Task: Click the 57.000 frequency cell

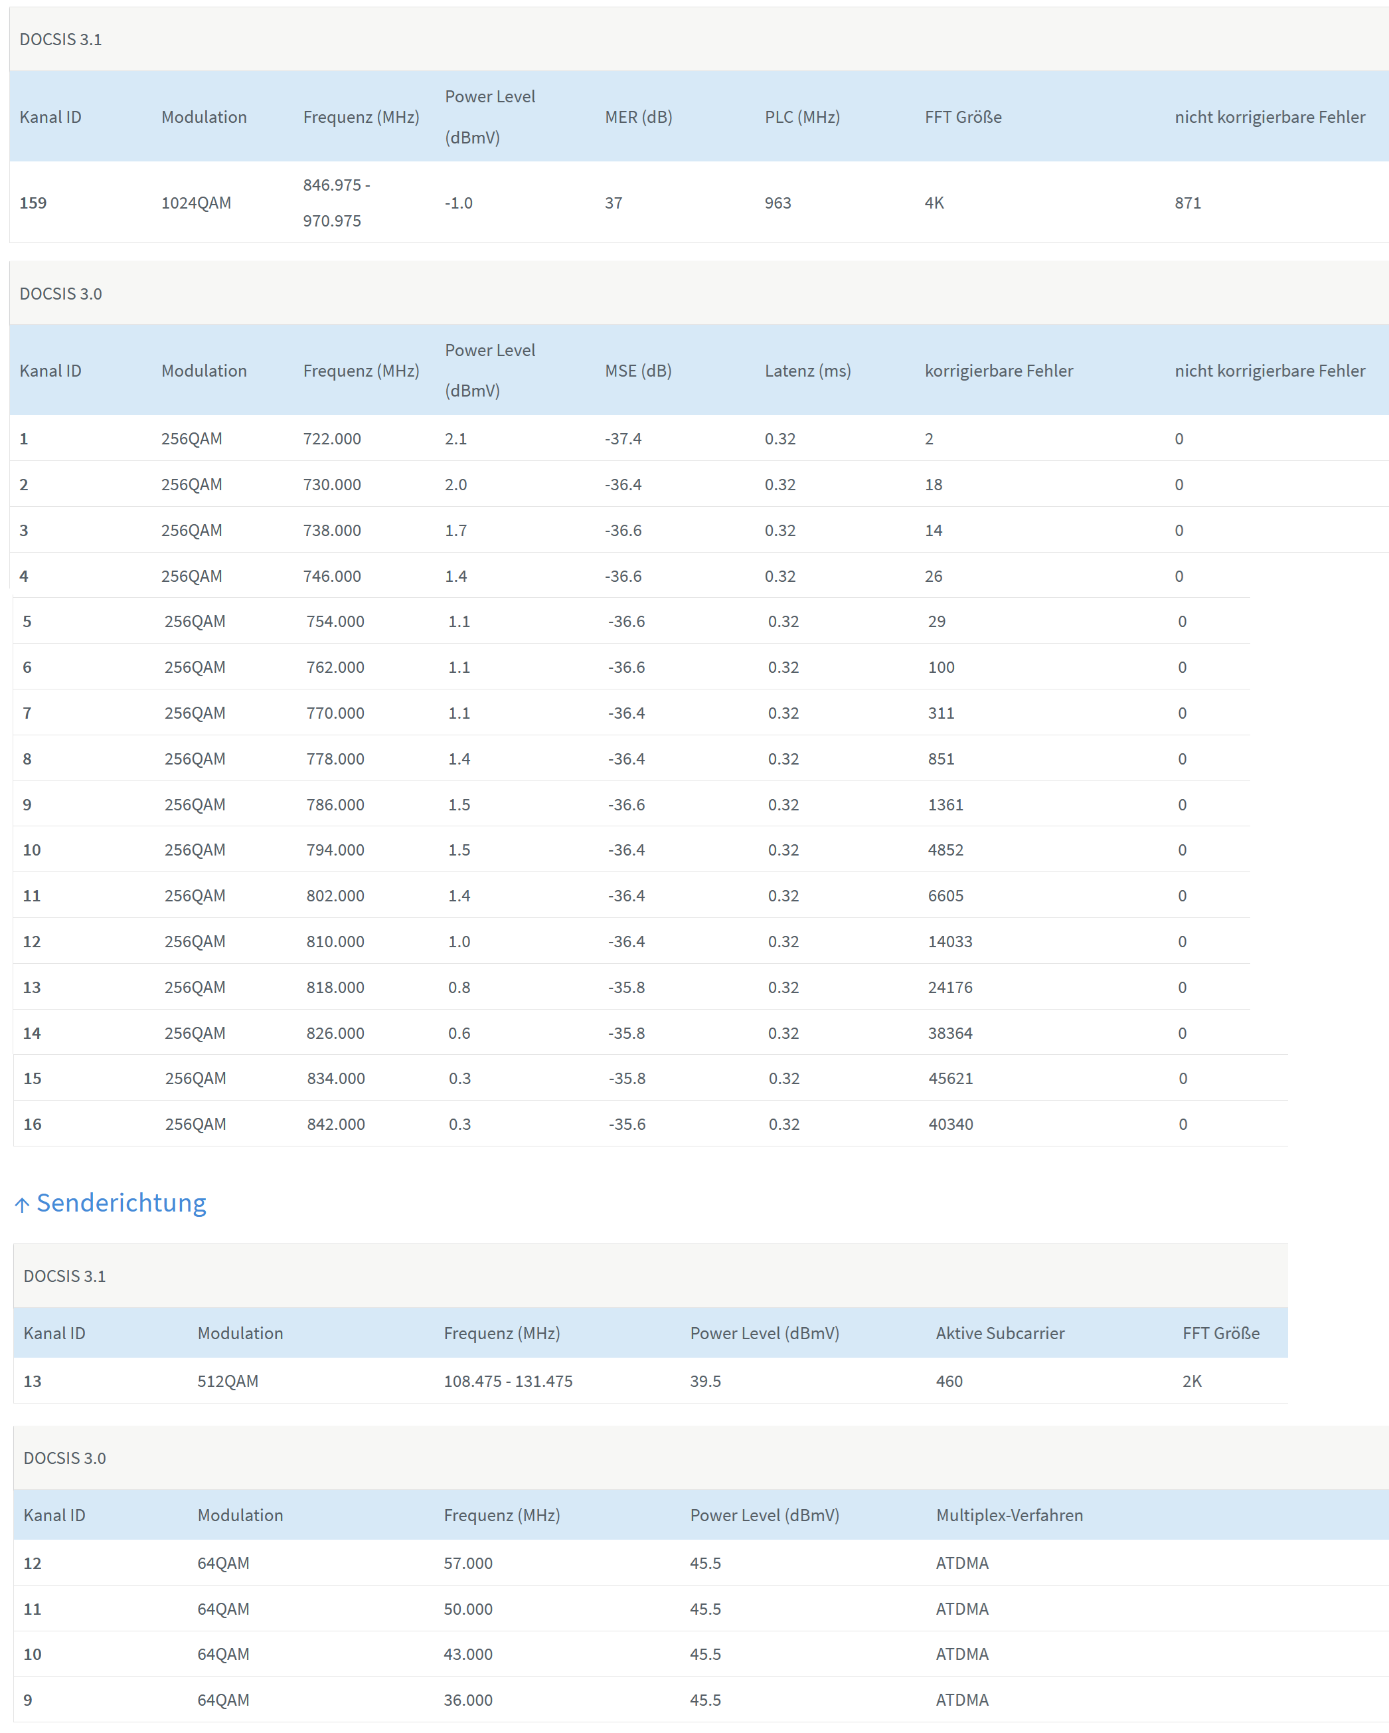Action: [467, 1564]
